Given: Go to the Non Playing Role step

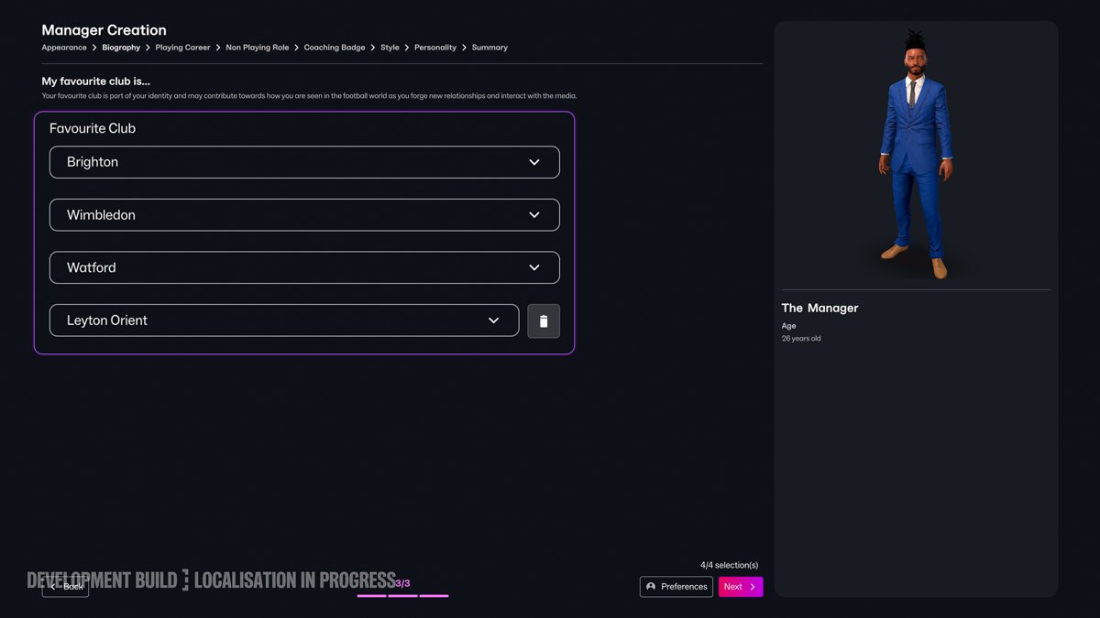Looking at the screenshot, I should [258, 48].
